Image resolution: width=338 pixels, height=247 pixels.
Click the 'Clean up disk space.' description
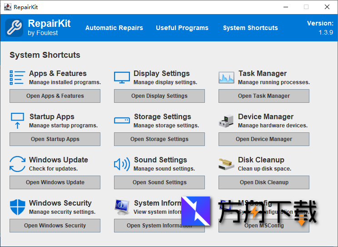[264, 169]
